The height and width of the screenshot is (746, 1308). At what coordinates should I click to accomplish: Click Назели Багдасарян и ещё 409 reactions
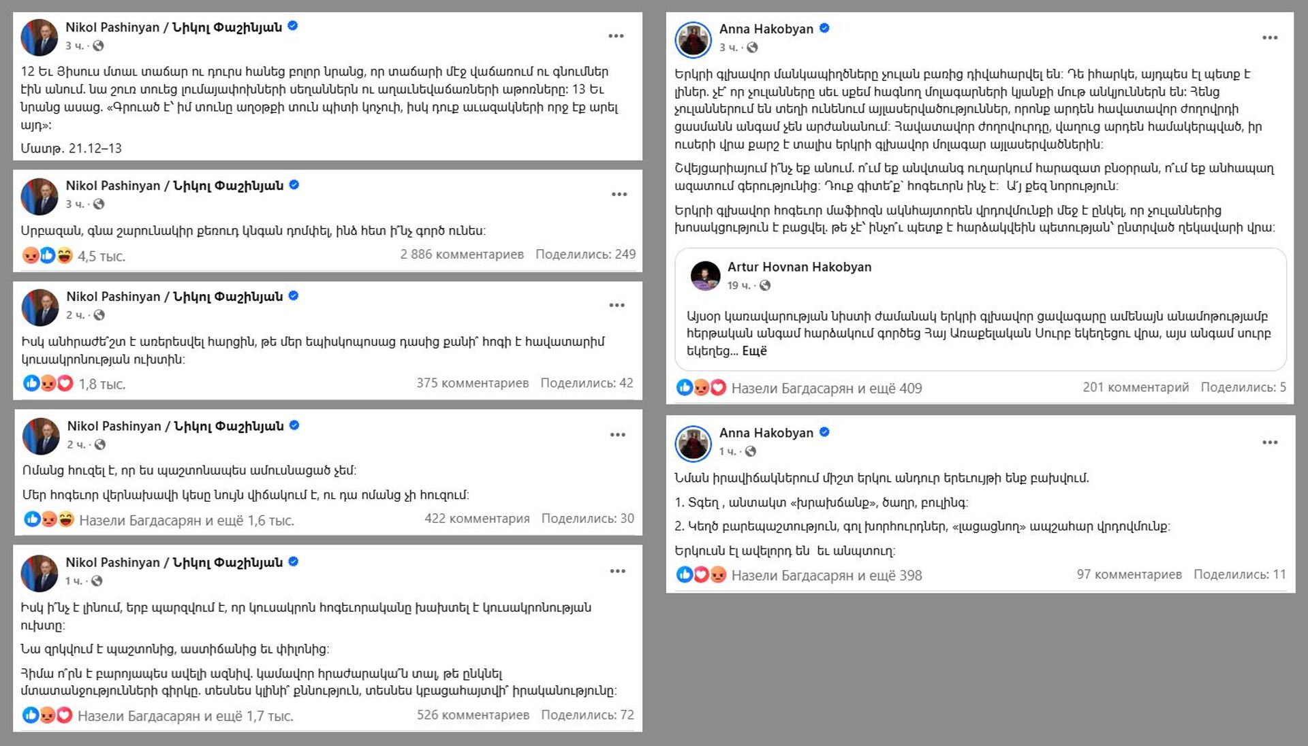[826, 389]
